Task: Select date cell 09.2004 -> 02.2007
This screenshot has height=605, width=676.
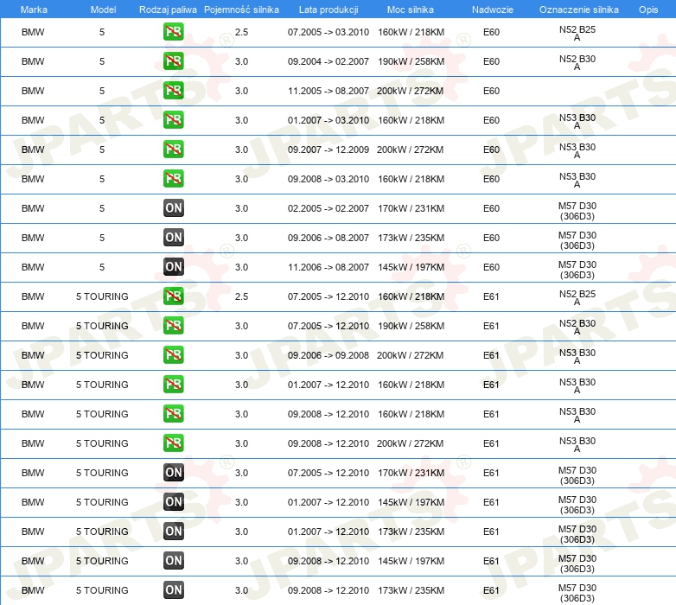Action: point(328,61)
